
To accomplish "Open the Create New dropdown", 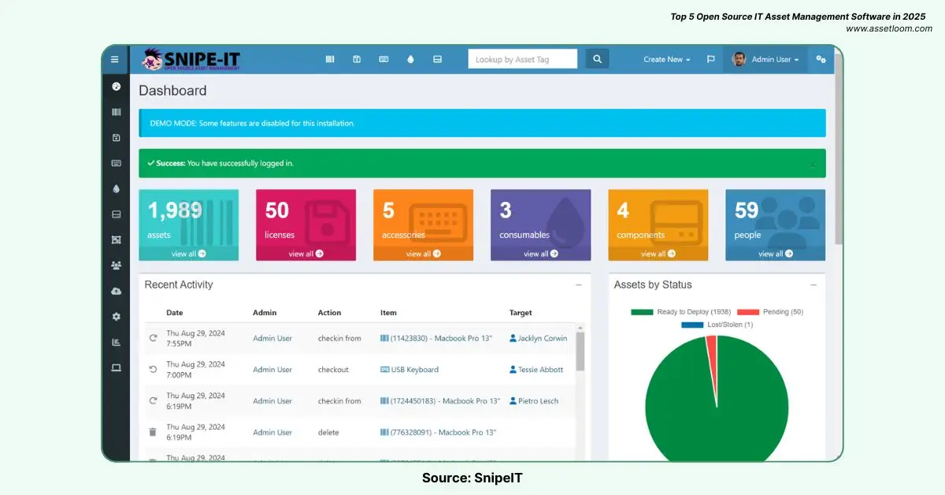I will [x=666, y=58].
